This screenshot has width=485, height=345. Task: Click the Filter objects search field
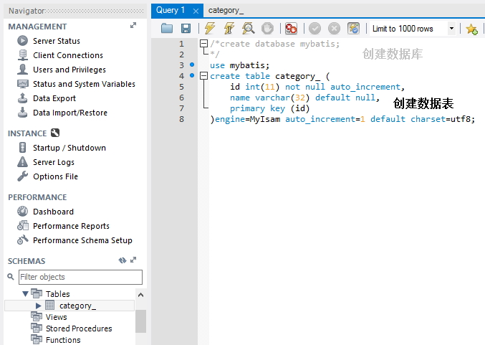coord(80,277)
